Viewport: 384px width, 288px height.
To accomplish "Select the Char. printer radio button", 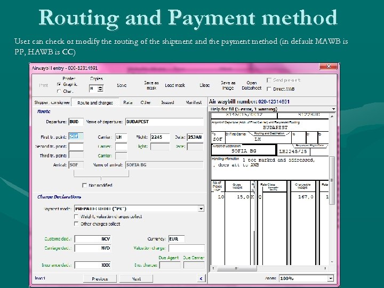I will [x=59, y=91].
